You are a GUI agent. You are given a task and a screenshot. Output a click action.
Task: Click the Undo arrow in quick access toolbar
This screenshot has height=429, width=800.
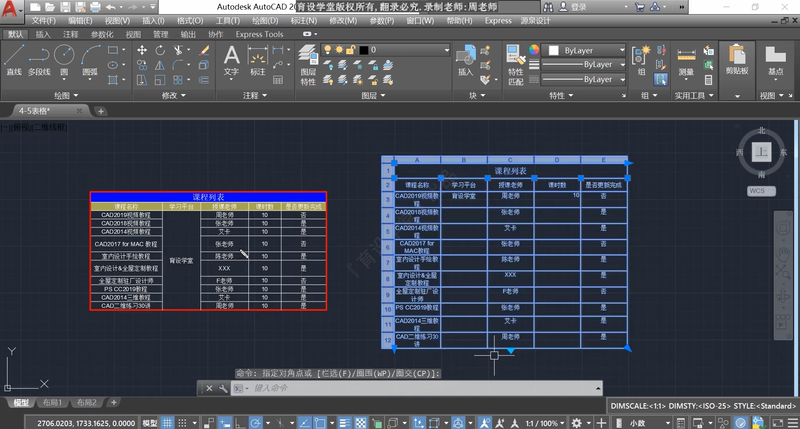click(111, 7)
